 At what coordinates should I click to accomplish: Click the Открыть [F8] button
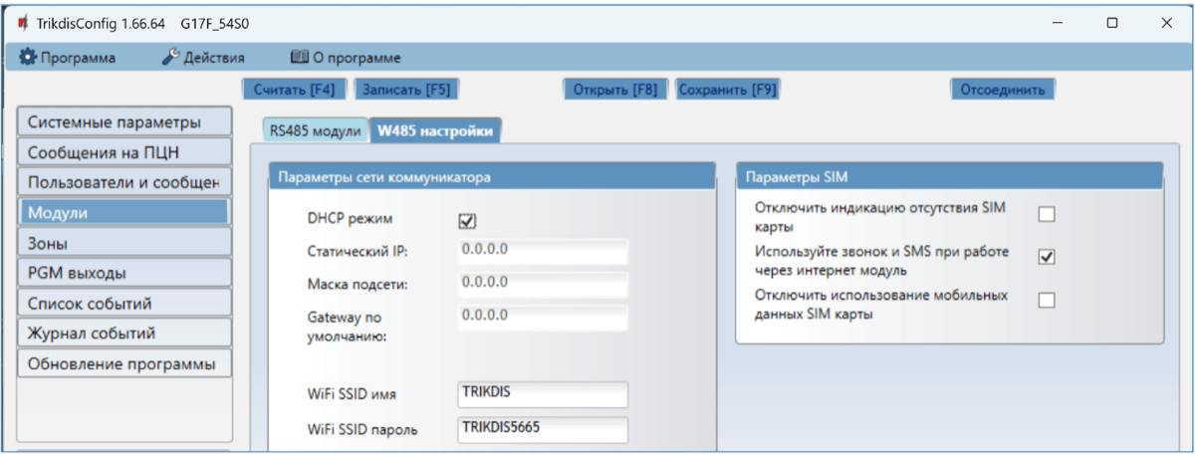615,90
